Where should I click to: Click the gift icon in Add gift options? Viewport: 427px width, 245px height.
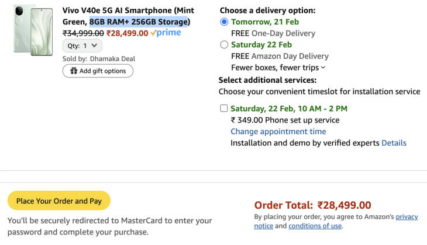[x=74, y=71]
